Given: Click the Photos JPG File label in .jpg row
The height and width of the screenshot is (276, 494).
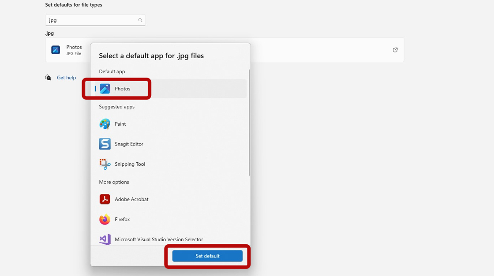Looking at the screenshot, I should pos(74,50).
